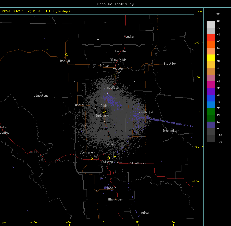Click the magenta 42 dBZ legend swatch

[x=211, y=85]
